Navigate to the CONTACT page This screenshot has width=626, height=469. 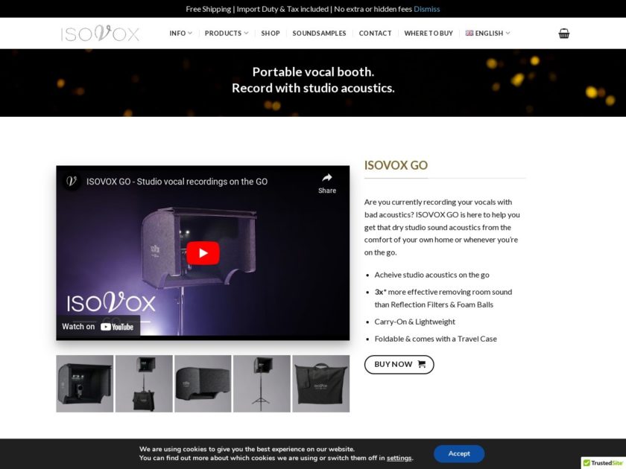(375, 33)
